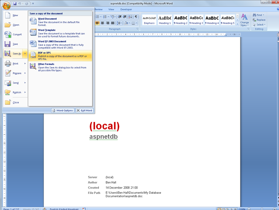
Task: Toggle the Show/Hide paragraph marks button
Action: coord(136,17)
